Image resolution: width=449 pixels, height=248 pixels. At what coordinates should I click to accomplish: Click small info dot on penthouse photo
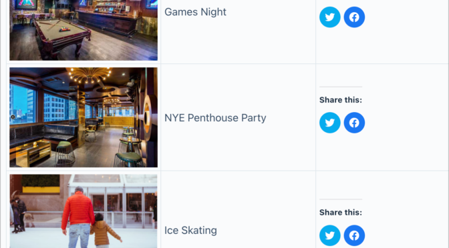[13, 117]
